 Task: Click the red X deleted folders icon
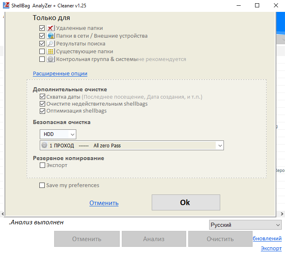click(x=50, y=28)
